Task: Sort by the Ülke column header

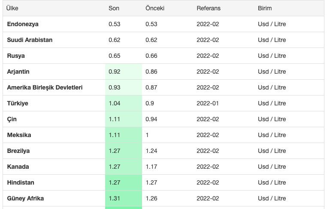Action: [x=12, y=8]
